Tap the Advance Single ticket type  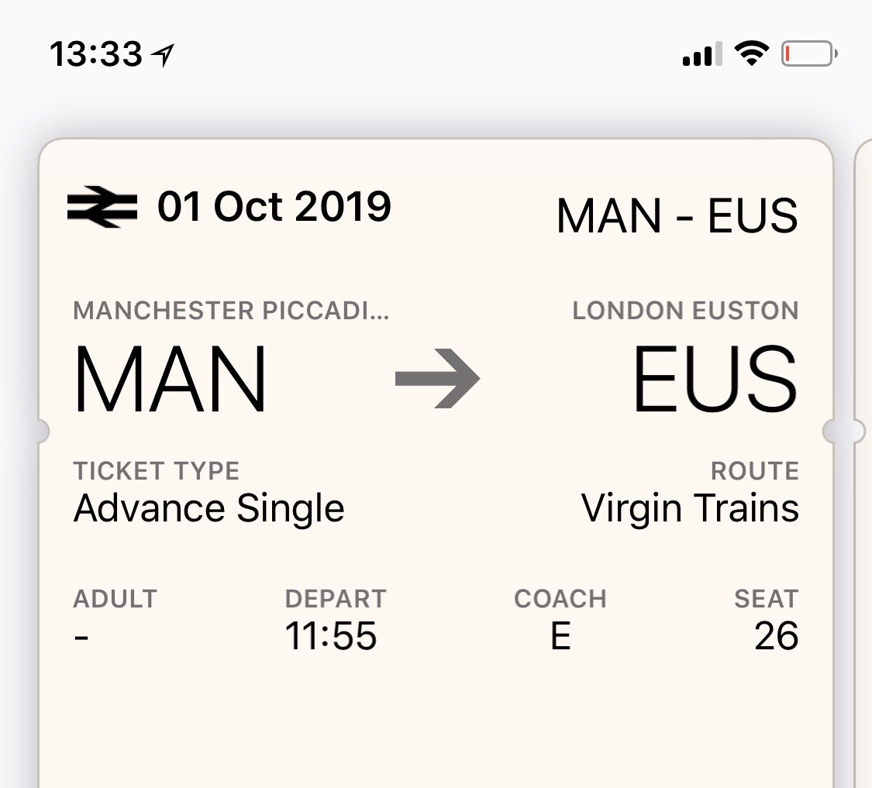point(209,509)
